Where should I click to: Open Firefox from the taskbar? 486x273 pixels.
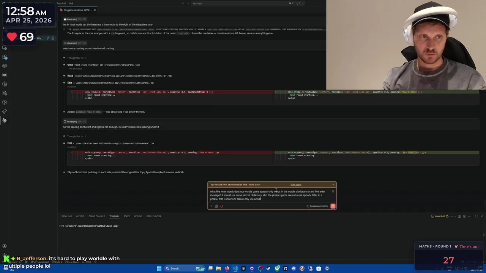click(x=227, y=268)
